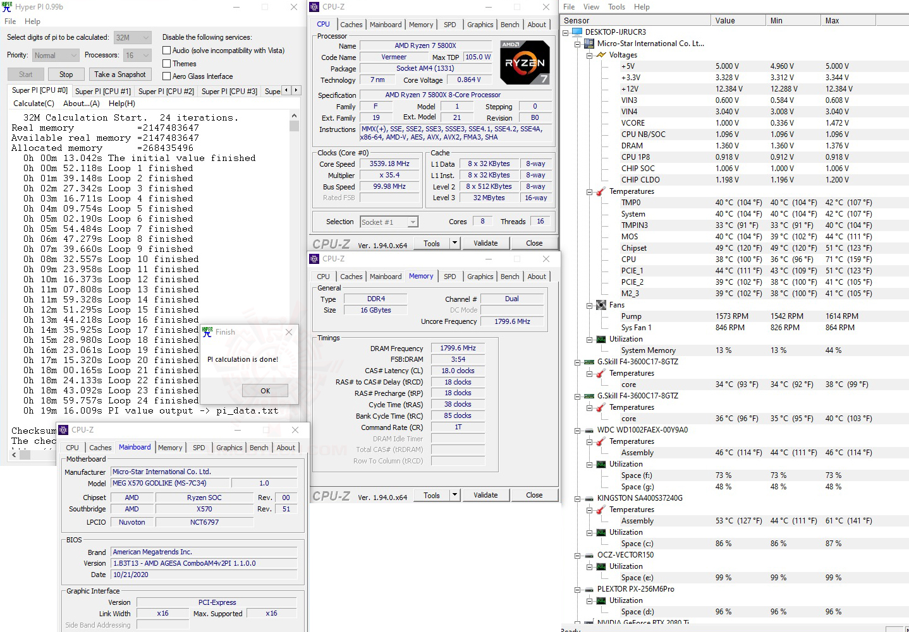Open the Graphics tab in the CPU-Z Mainboard window
The image size is (909, 632).
tap(229, 448)
